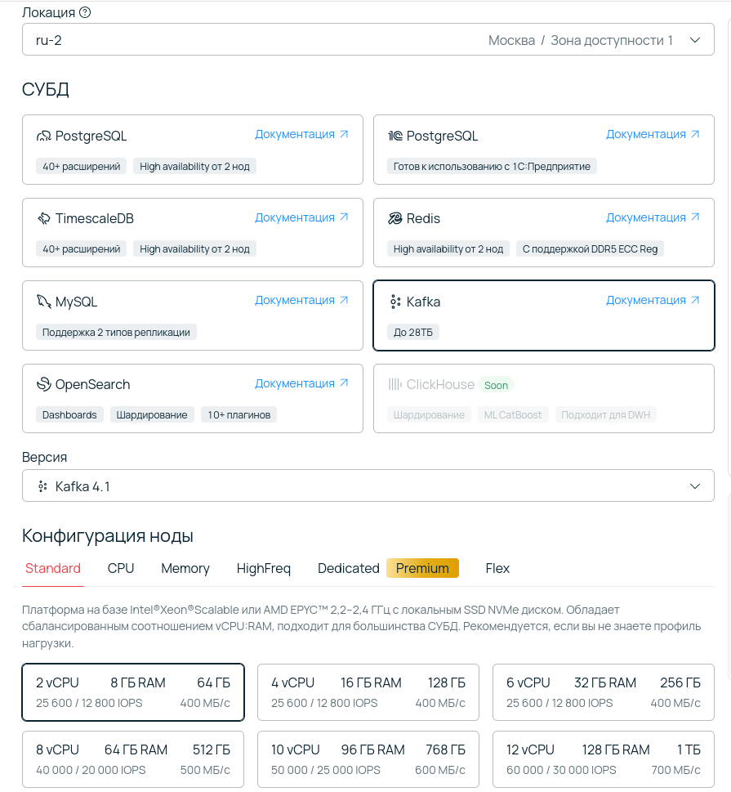Click external arrow icon in PostgreSQL card

[345, 134]
